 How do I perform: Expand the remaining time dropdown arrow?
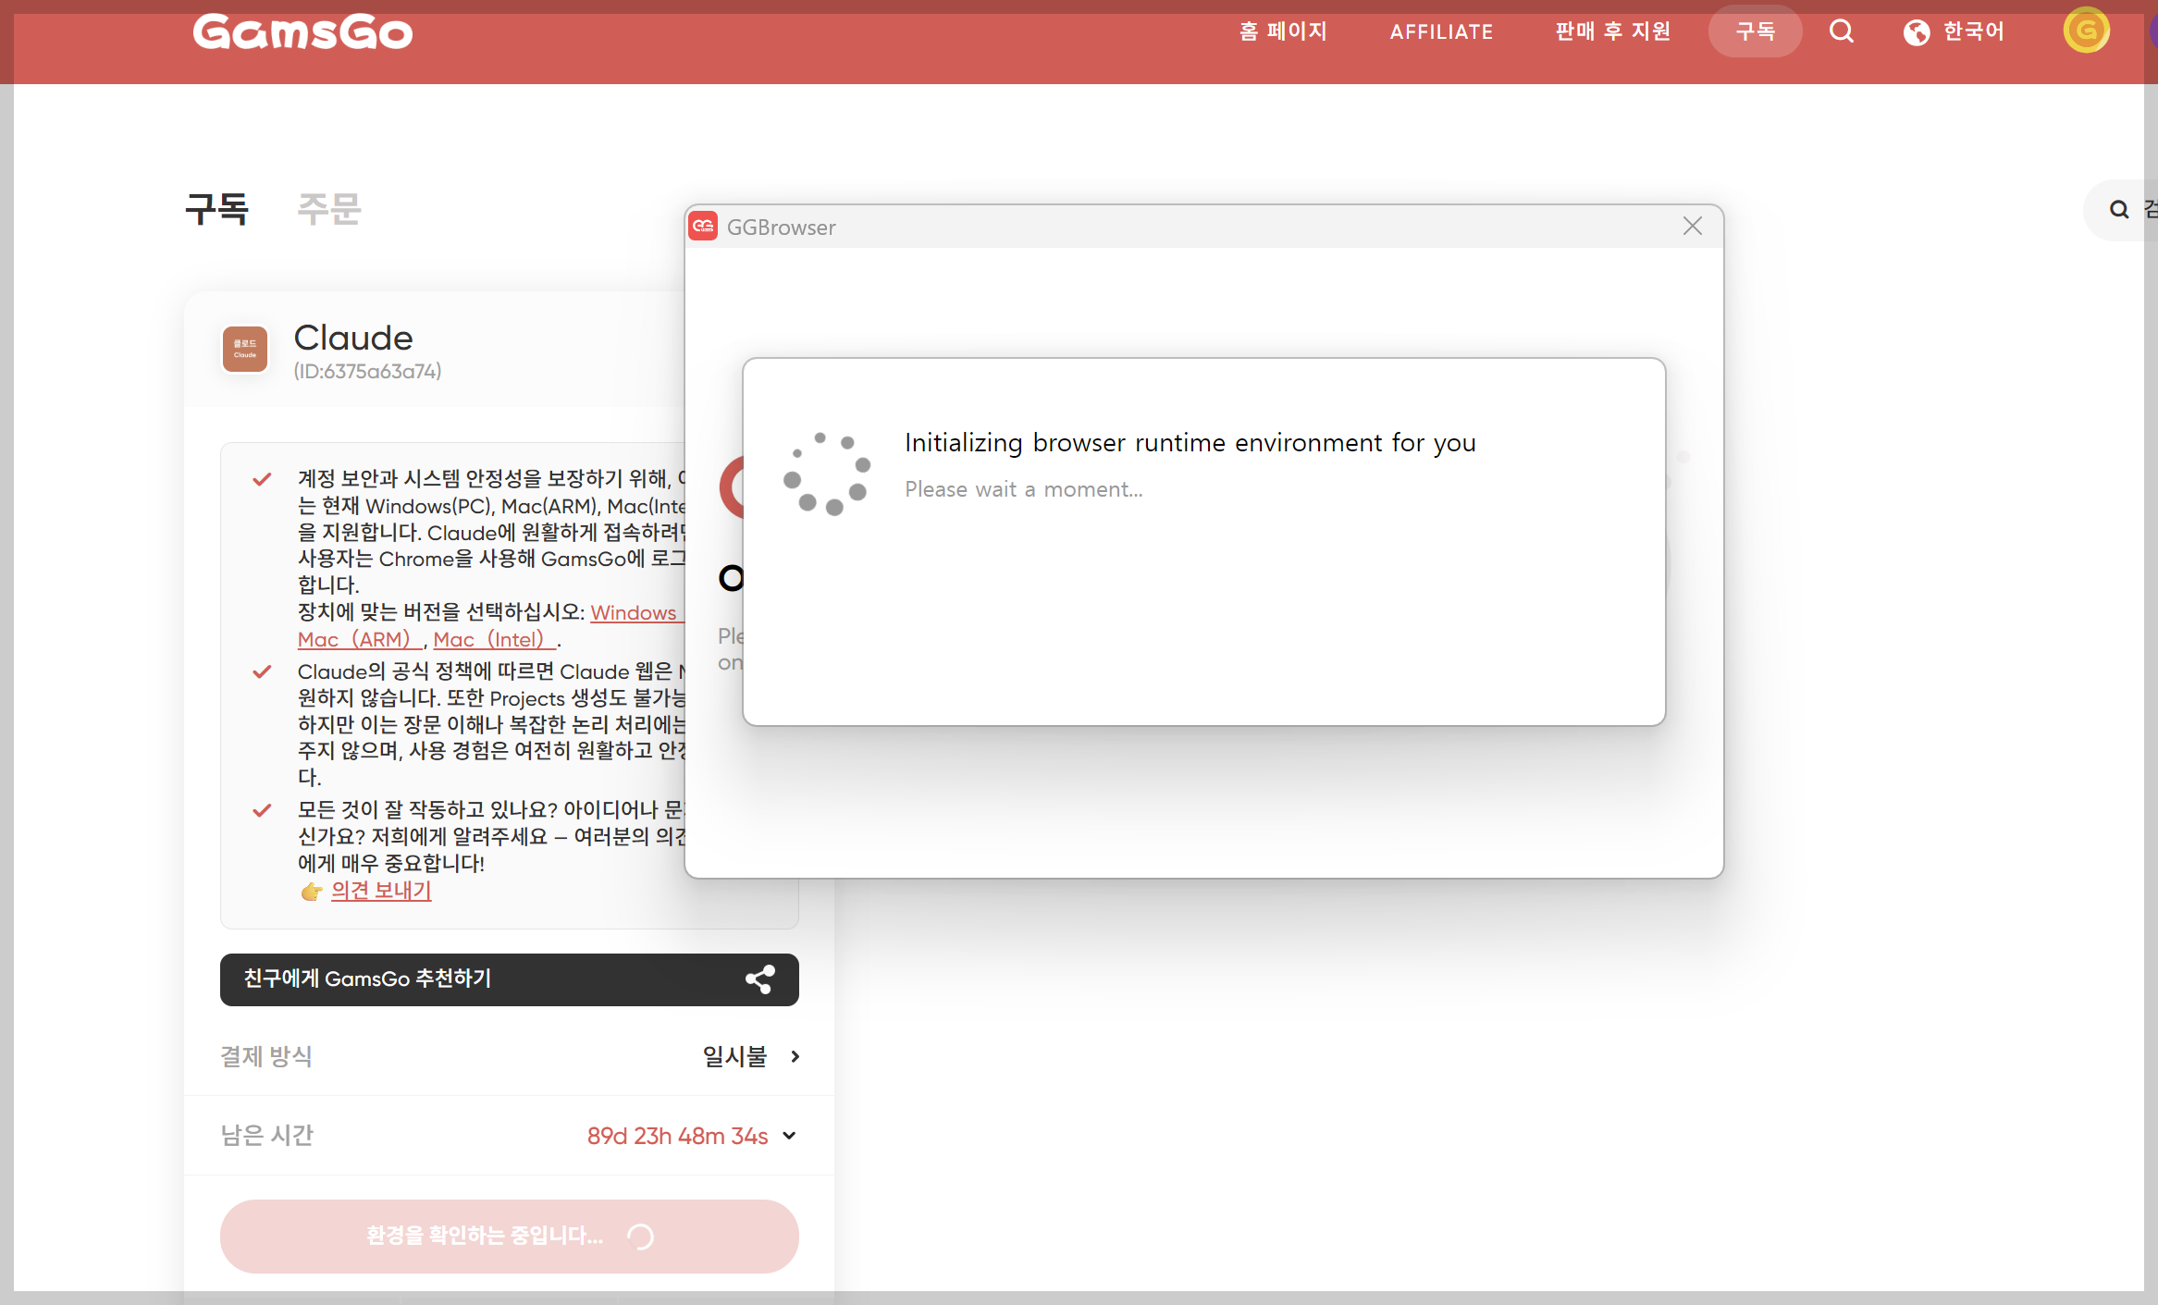coord(789,1136)
